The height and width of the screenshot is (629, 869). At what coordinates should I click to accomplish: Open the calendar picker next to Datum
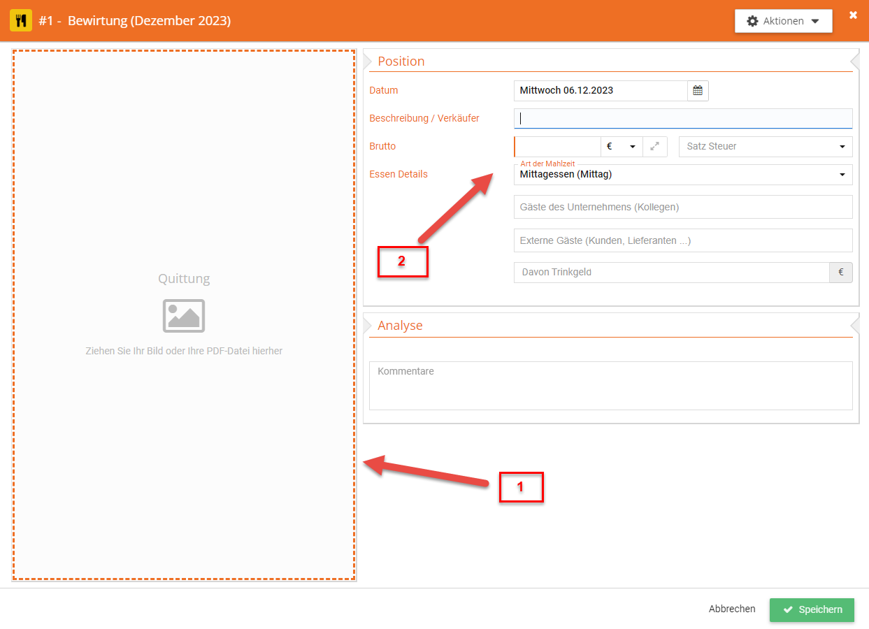[x=697, y=91]
